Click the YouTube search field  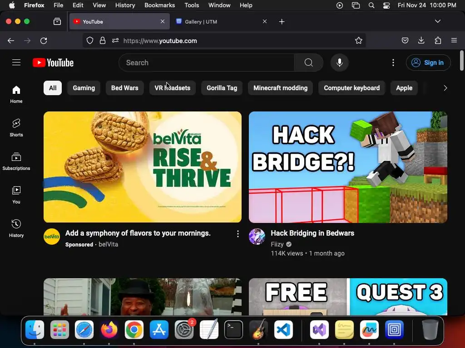coord(207,63)
